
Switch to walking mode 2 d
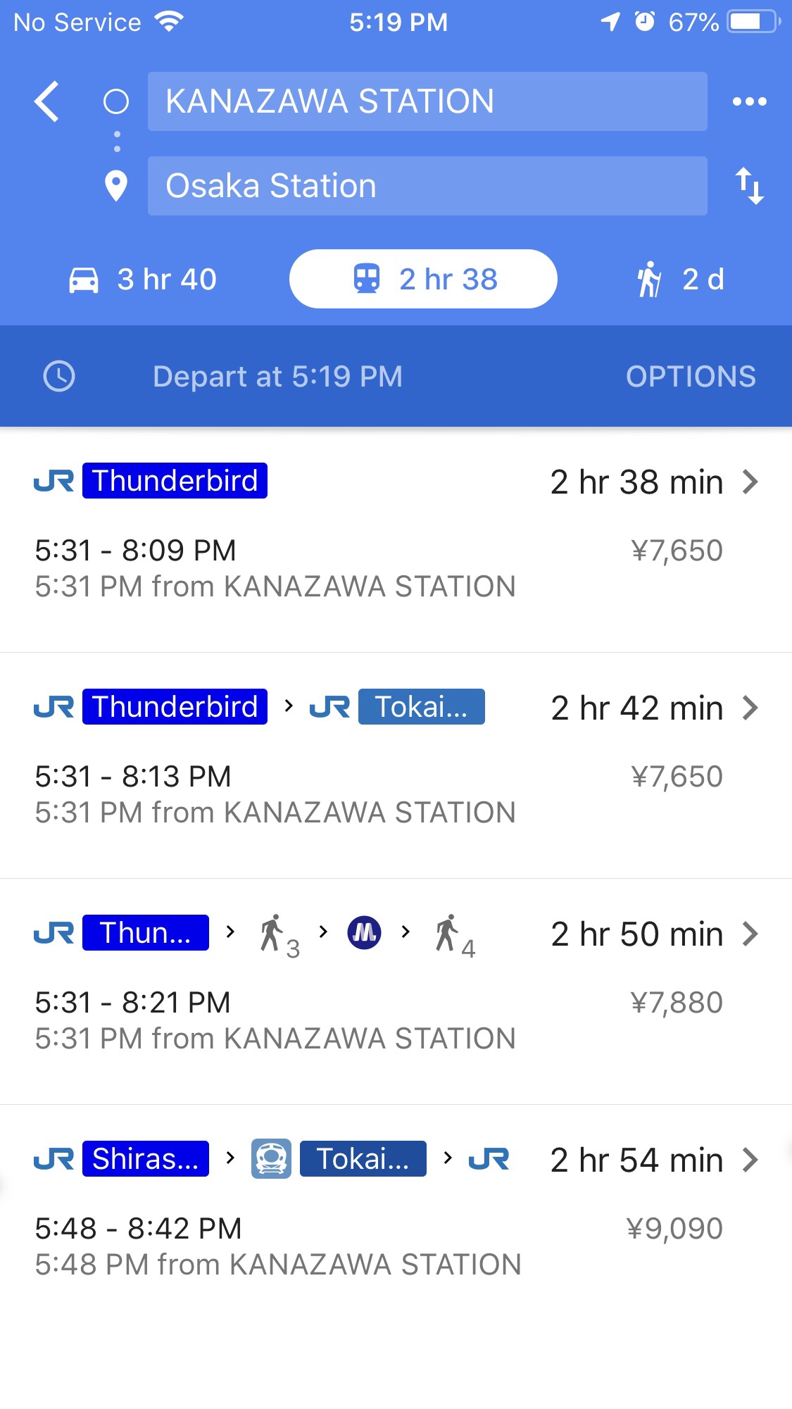point(680,280)
